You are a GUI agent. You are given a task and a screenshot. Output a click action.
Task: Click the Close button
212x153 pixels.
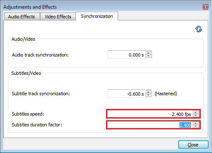coord(193,145)
